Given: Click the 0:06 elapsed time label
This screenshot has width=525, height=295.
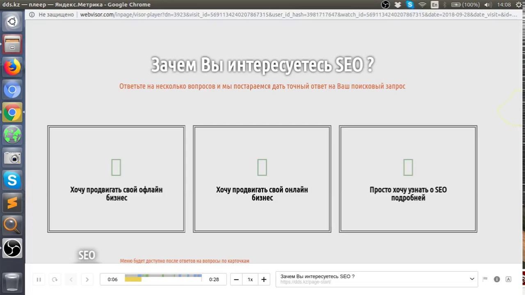Looking at the screenshot, I should tap(112, 279).
